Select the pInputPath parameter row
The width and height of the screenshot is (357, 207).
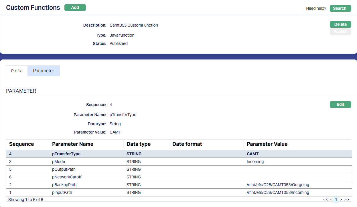tap(62, 192)
